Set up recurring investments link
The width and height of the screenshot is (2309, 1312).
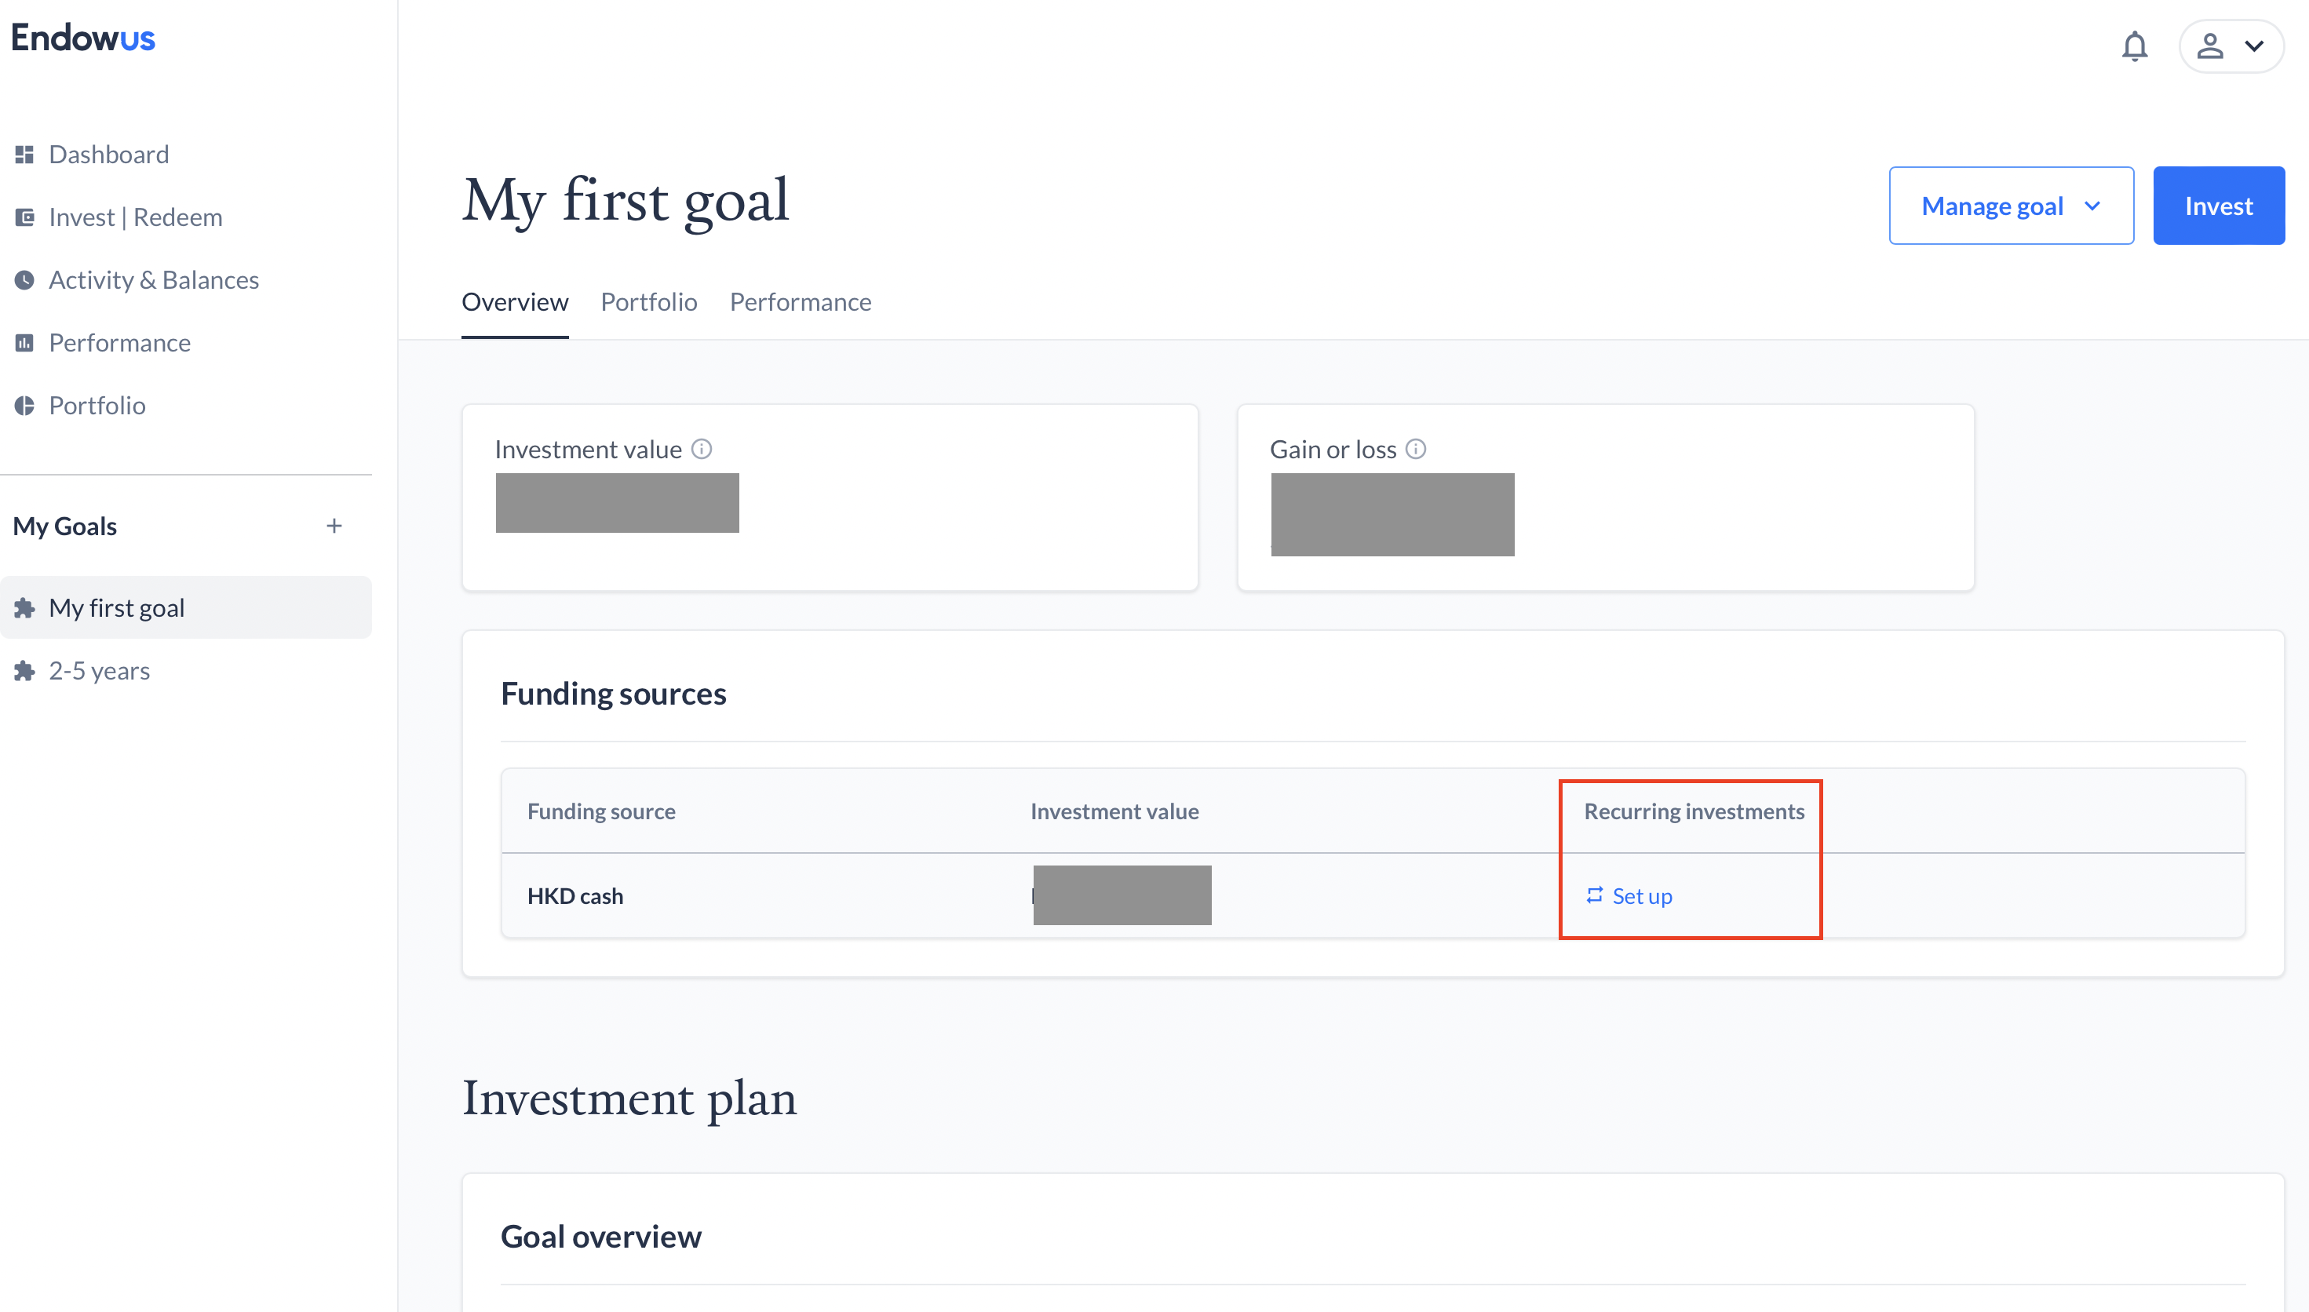coord(1629,895)
